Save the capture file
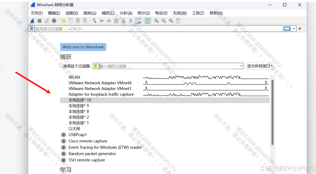The height and width of the screenshot is (174, 316). point(71,21)
